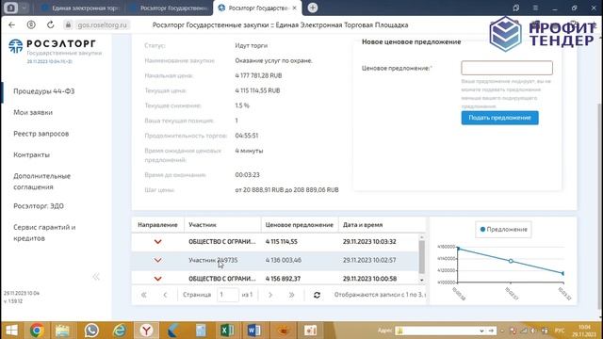The width and height of the screenshot is (603, 339).
Task: Reload the page with refresh icon
Action: coord(50,25)
